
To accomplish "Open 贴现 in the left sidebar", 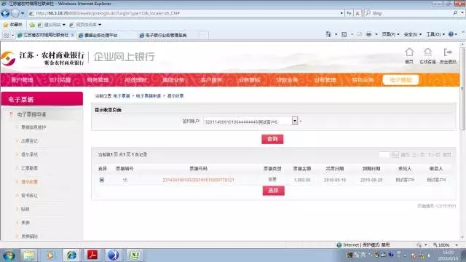I will click(x=25, y=209).
